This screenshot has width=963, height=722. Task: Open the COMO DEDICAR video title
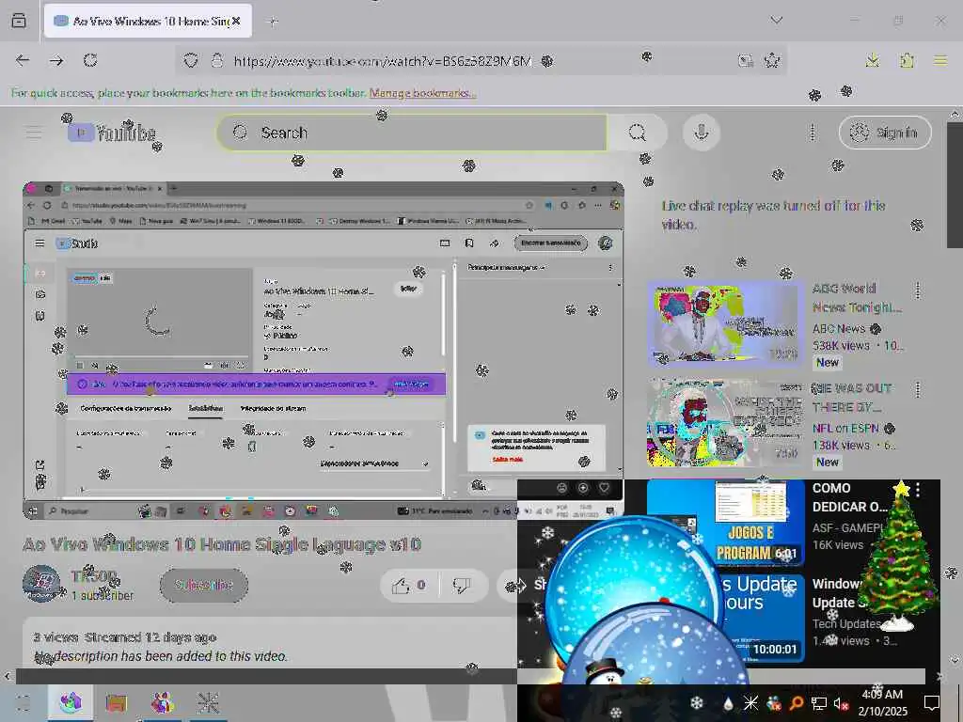pyautogui.click(x=849, y=497)
